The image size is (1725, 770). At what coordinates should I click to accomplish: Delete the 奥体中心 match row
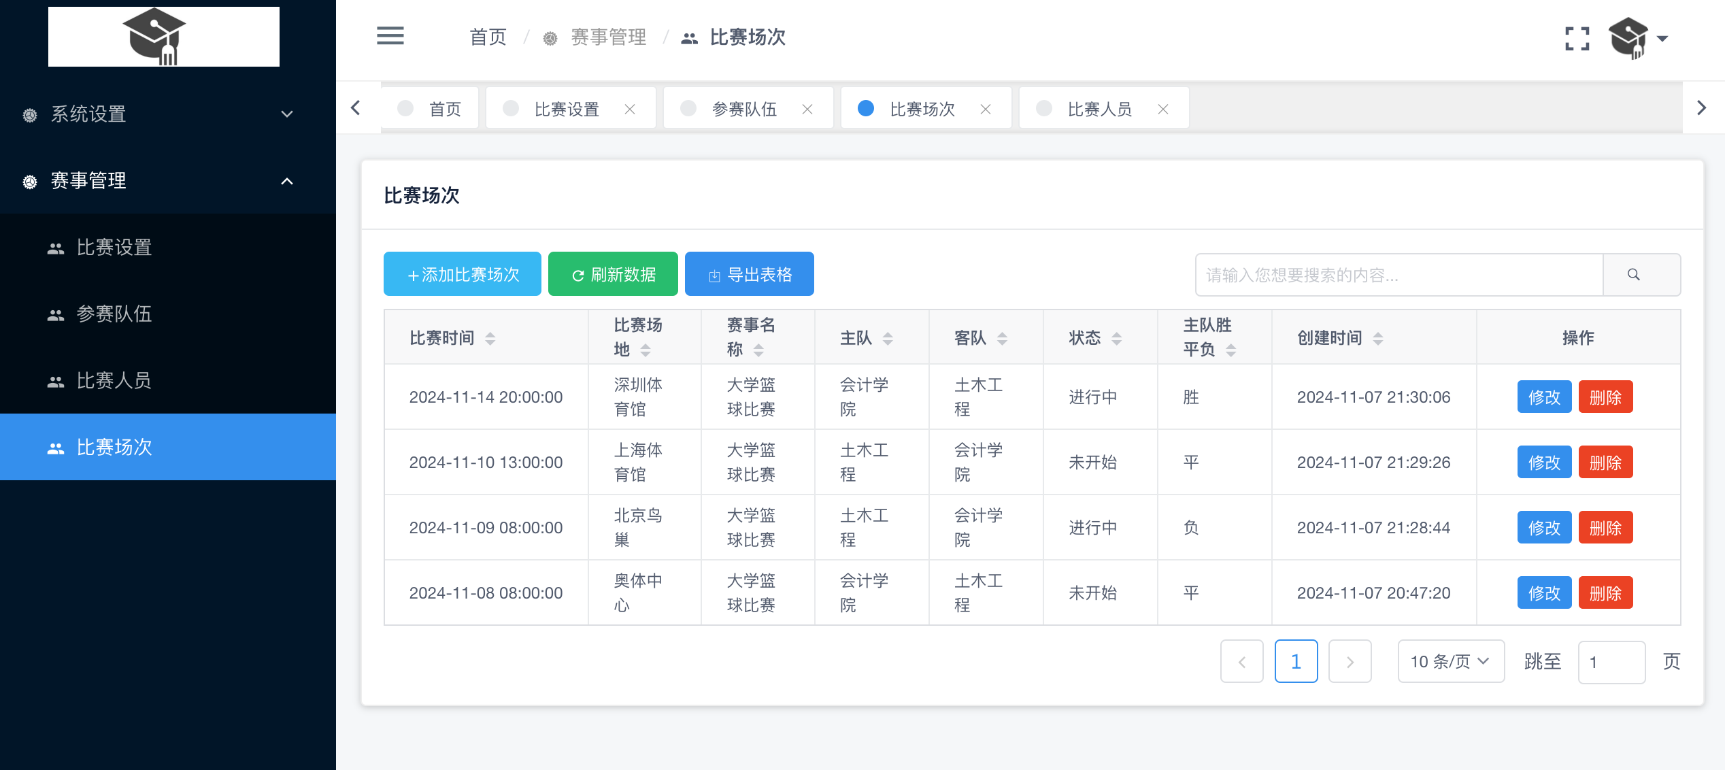1605,592
